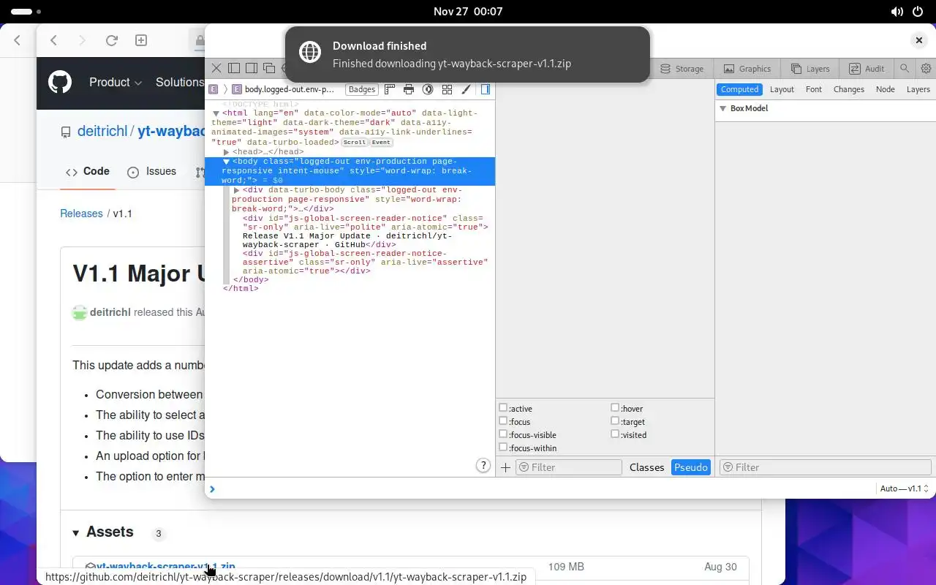Screen dimensions: 936x585
Task: Toggle the Classes button
Action: coord(646,467)
